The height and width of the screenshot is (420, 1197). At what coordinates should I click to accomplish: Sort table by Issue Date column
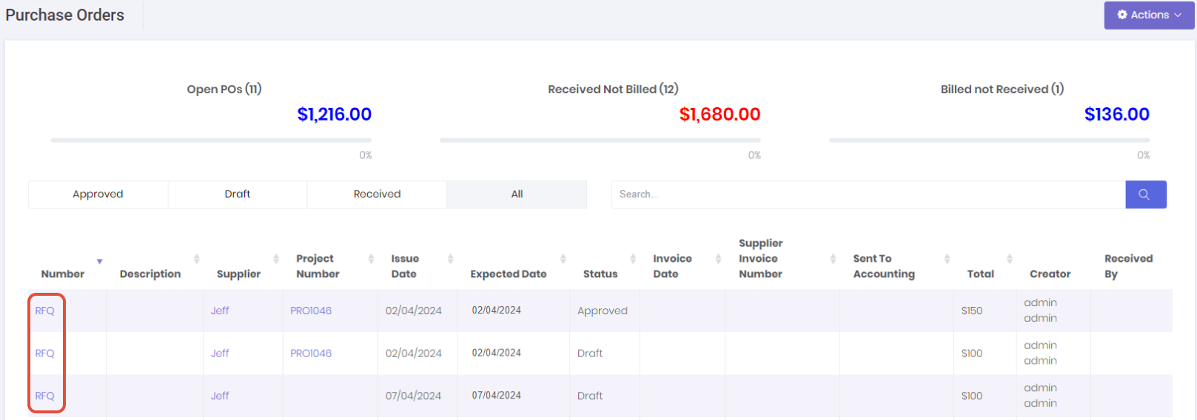405,266
